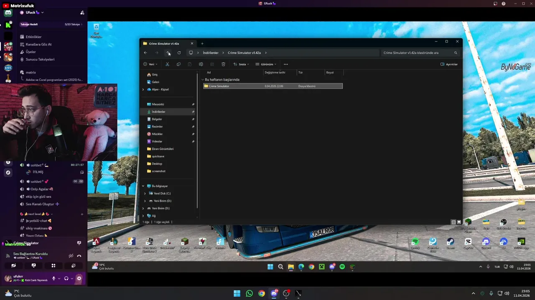Open the yetkili-chat text channel
This screenshot has width=535, height=300.
coord(38,221)
